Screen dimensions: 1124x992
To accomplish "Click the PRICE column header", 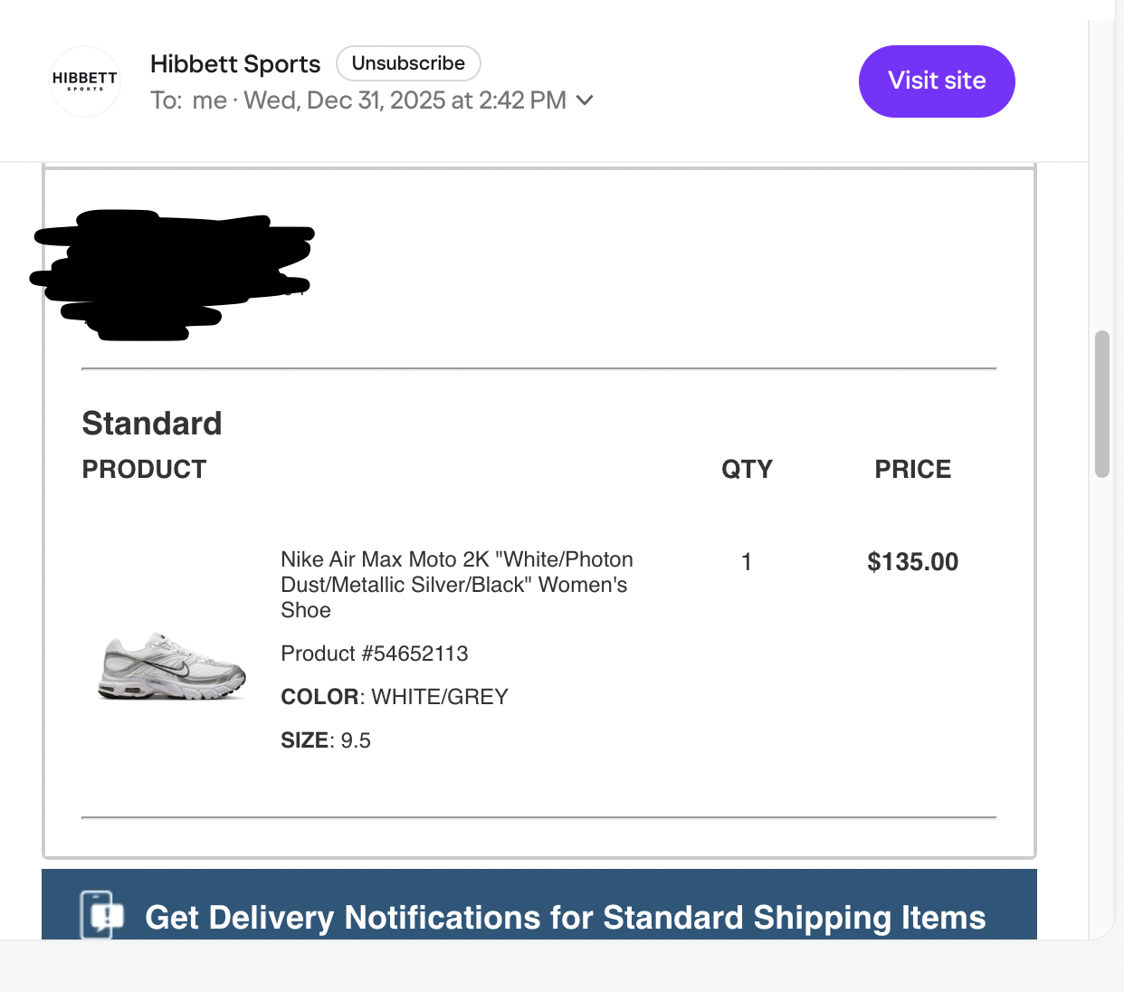I will point(912,469).
